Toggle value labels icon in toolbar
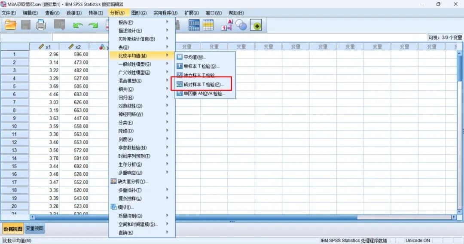The width and height of the screenshot is (464, 244). [227, 25]
